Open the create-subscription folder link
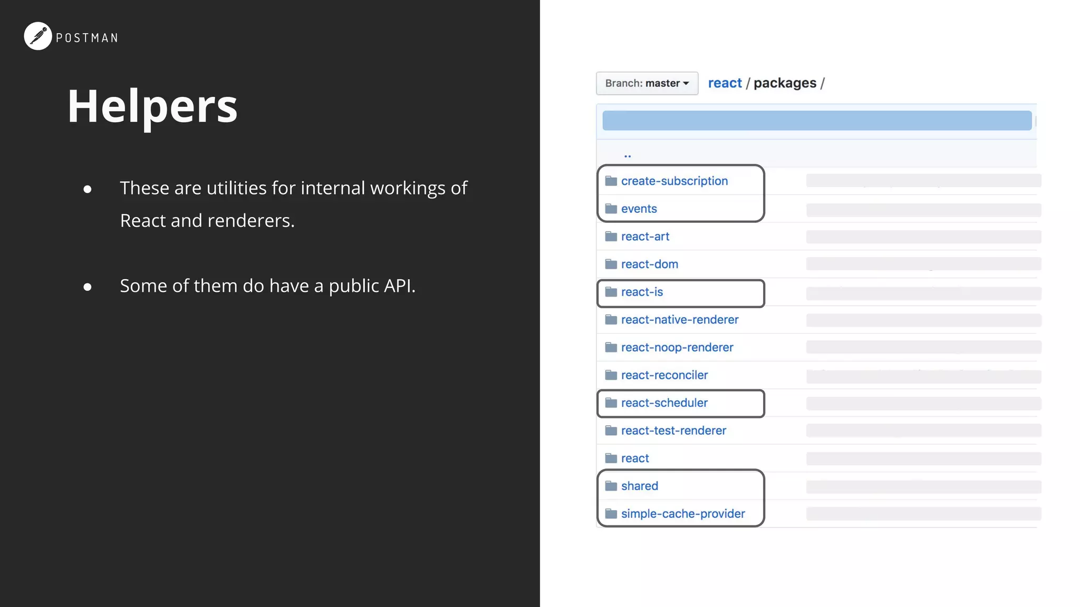Screen dimensions: 1080x607 point(674,181)
